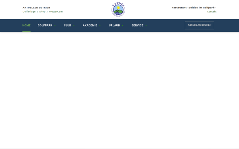This screenshot has width=239, height=149.
Task: Follow the Kontakt link
Action: point(212,12)
